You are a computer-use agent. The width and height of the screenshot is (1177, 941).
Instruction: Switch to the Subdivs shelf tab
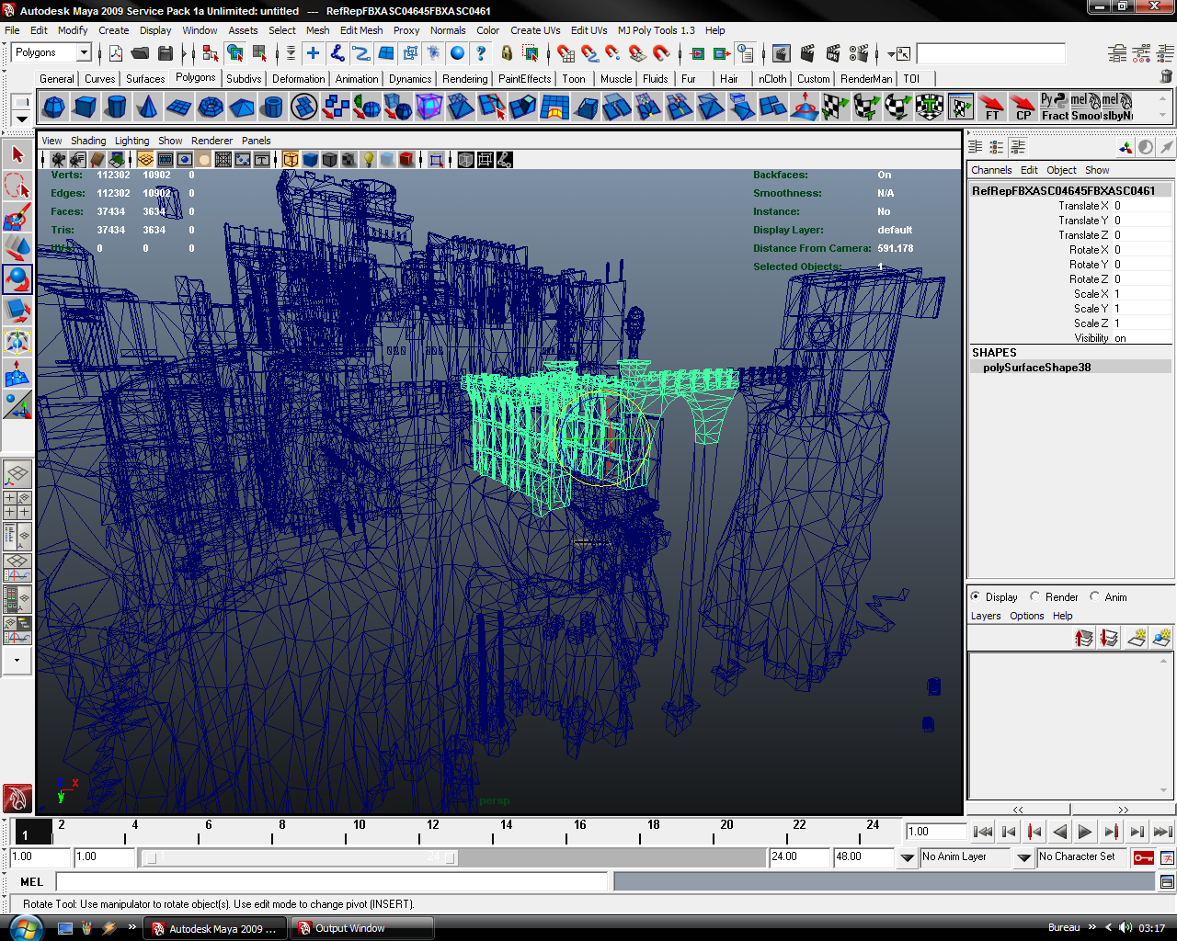pyautogui.click(x=244, y=79)
